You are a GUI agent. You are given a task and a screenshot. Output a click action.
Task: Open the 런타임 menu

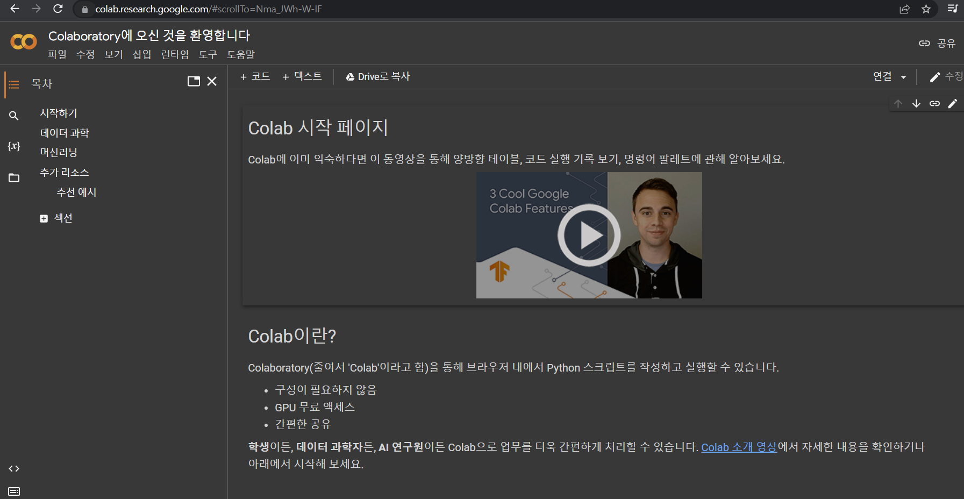point(175,54)
